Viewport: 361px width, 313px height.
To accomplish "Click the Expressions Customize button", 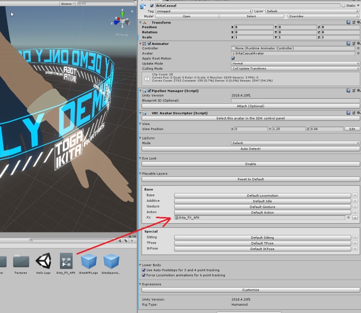I will pos(250,290).
